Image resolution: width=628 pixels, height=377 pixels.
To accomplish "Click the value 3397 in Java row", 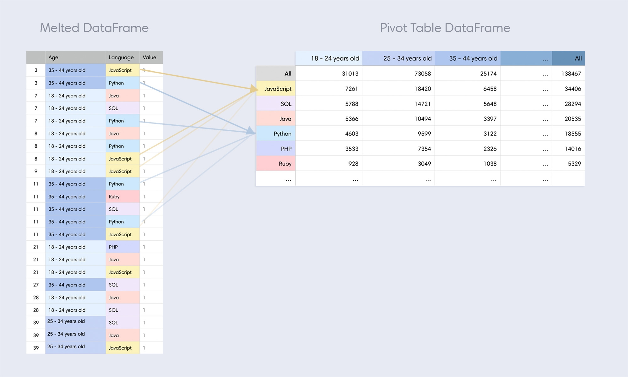I will click(490, 119).
